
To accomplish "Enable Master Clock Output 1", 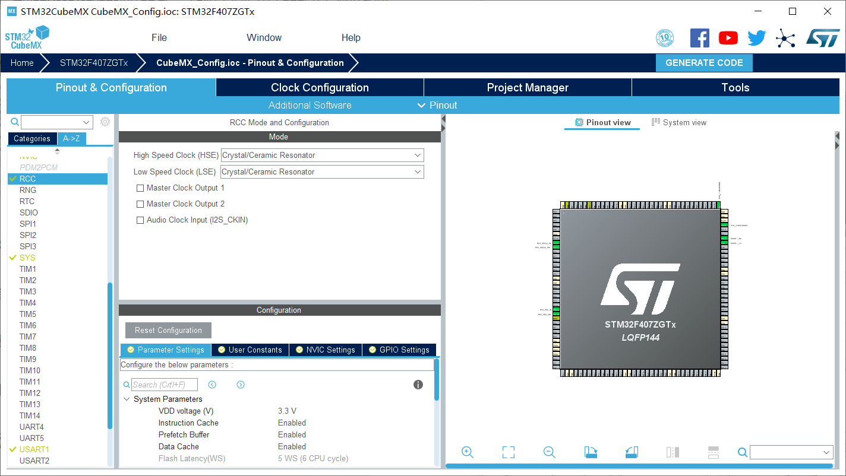I will [140, 188].
